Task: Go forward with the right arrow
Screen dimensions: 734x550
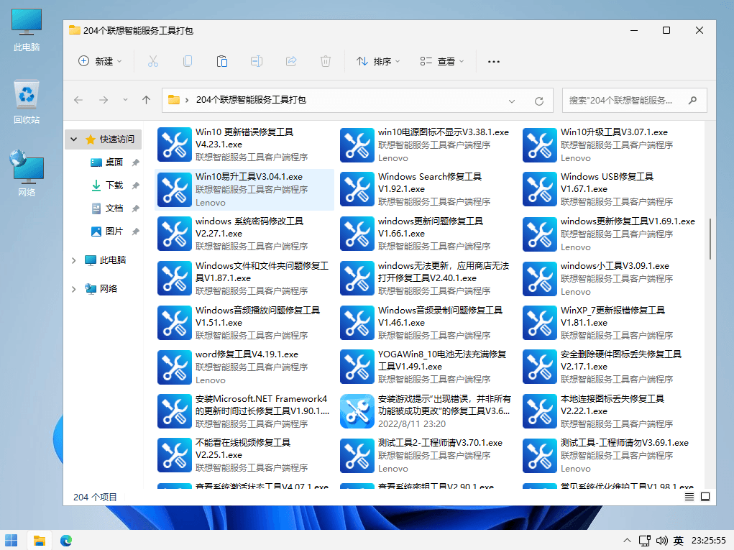Action: (x=104, y=100)
